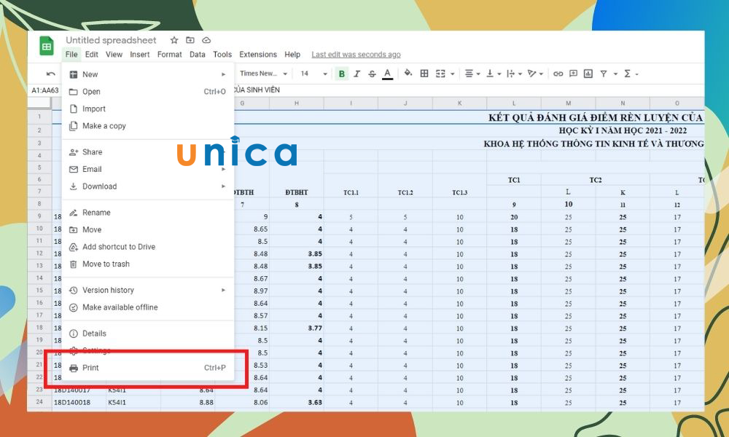Click the Untitled spreadsheet title
This screenshot has height=437, width=729.
point(111,40)
